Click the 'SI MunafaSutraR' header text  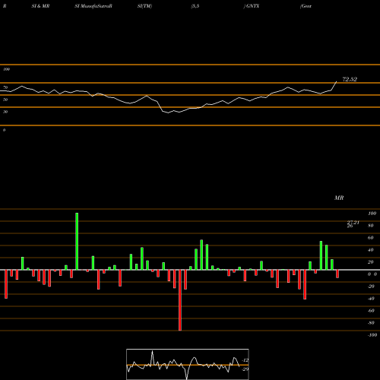[93, 6]
